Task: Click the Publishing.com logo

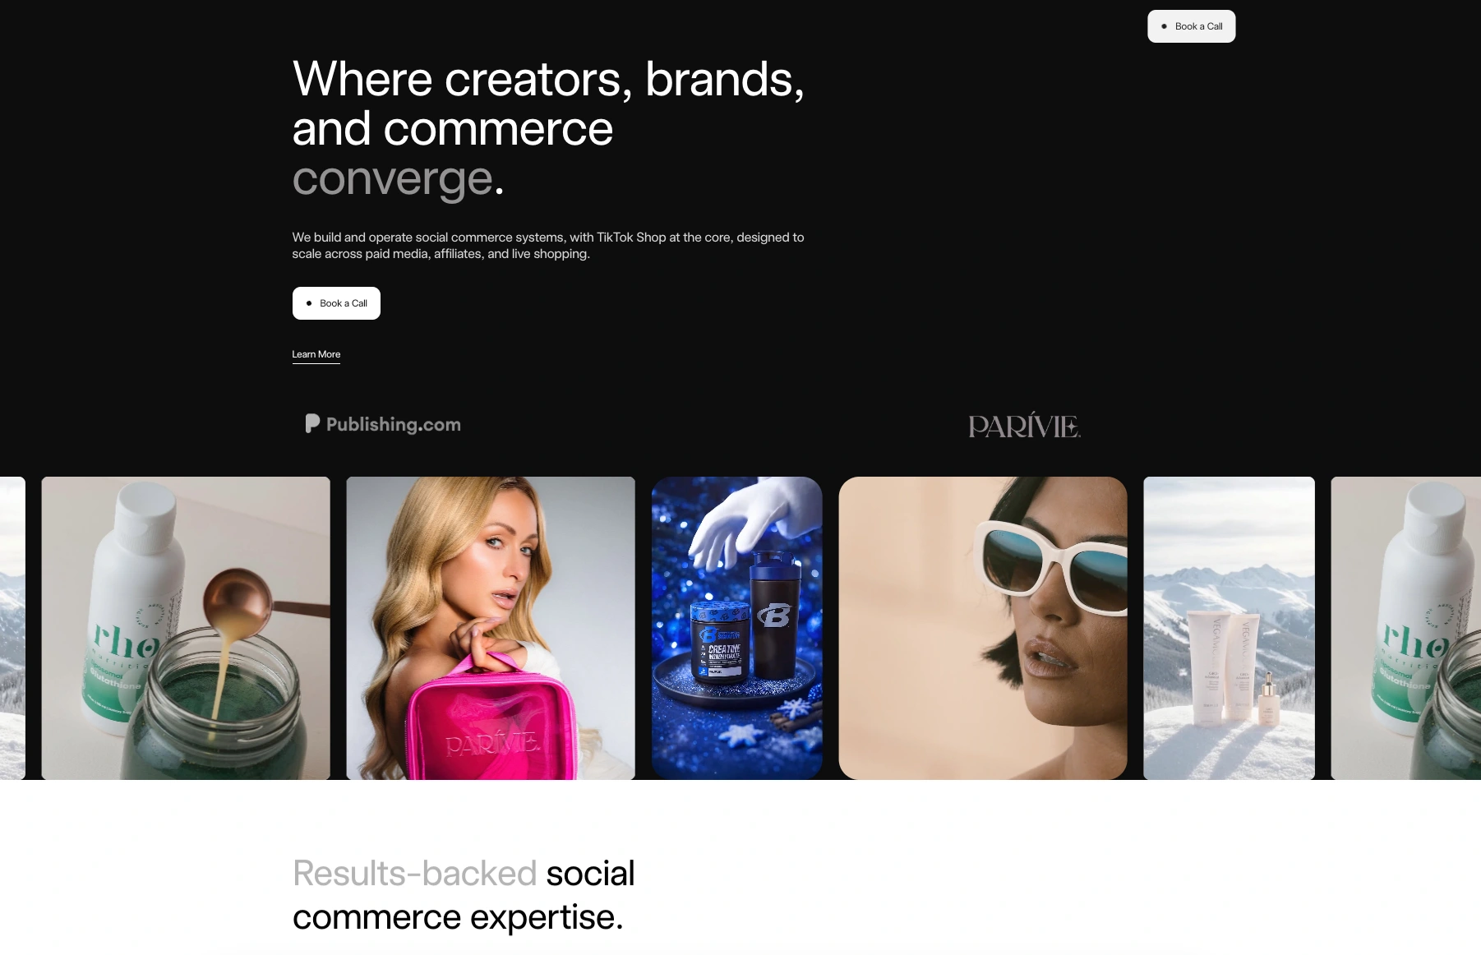Action: coord(383,424)
